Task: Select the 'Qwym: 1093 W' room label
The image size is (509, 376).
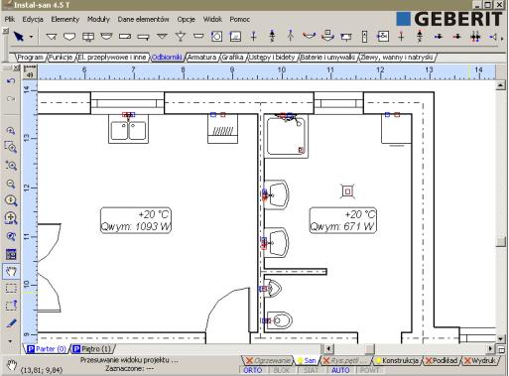Action: pyautogui.click(x=136, y=220)
